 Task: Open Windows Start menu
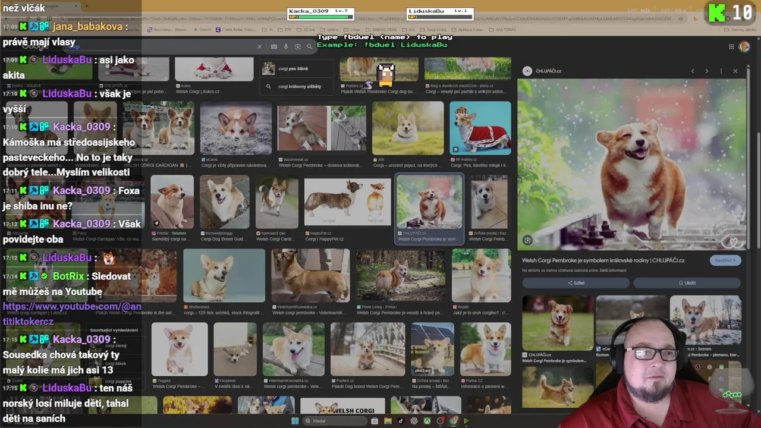tap(295, 421)
